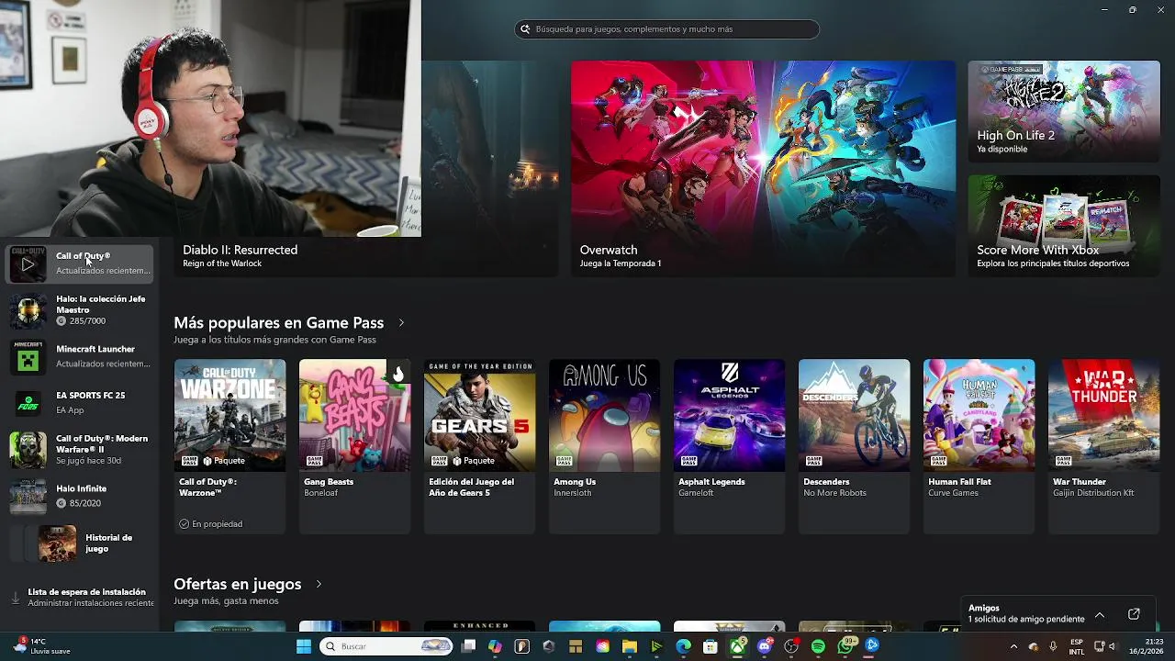The image size is (1175, 661).
Task: Open the Overwatch featured banner
Action: 763,169
